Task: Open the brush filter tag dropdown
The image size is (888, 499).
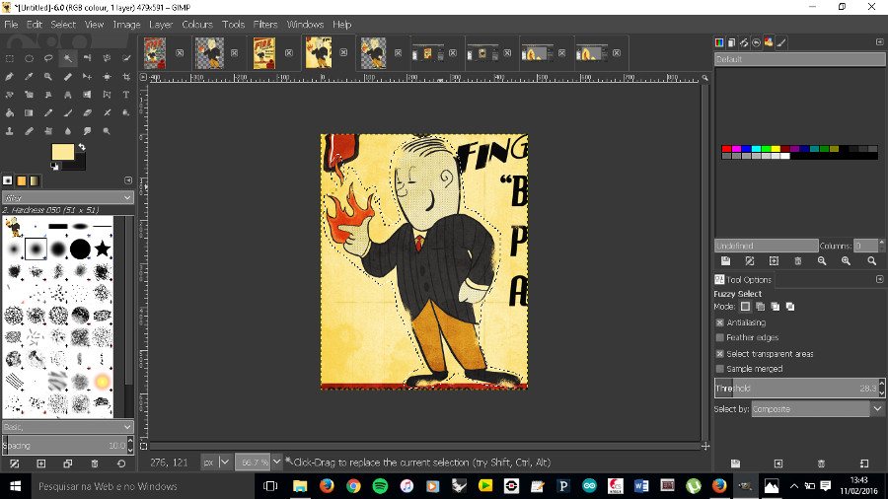Action: point(127,197)
